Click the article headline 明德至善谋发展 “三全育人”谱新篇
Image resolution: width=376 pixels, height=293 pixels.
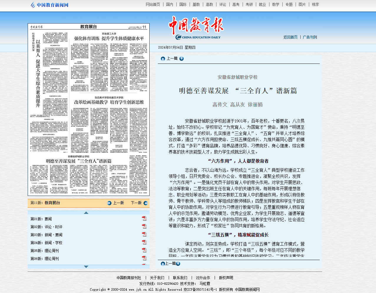tap(238, 91)
